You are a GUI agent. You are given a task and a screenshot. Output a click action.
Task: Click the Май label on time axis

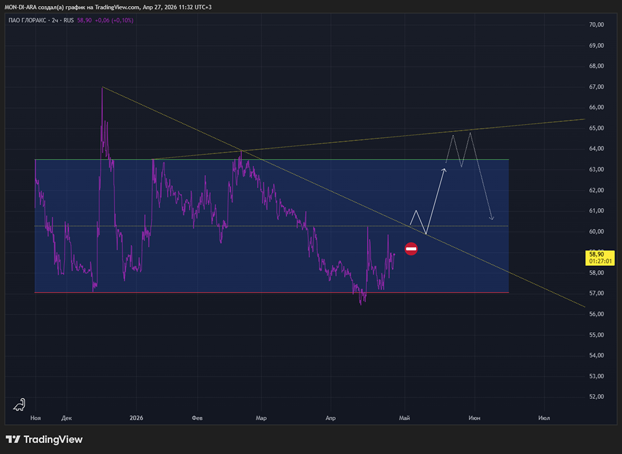tap(404, 418)
